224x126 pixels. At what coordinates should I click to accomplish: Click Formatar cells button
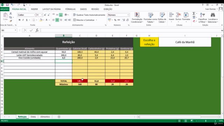coord(186,17)
